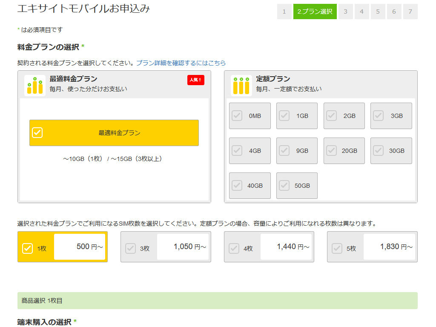436x327 pixels.
Task: Click the 料金プランの選択 heading
Action: (x=48, y=47)
